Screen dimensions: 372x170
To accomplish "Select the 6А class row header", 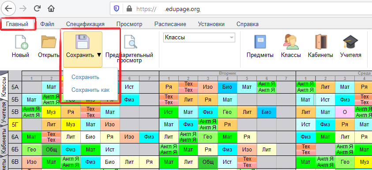I will [15, 137].
